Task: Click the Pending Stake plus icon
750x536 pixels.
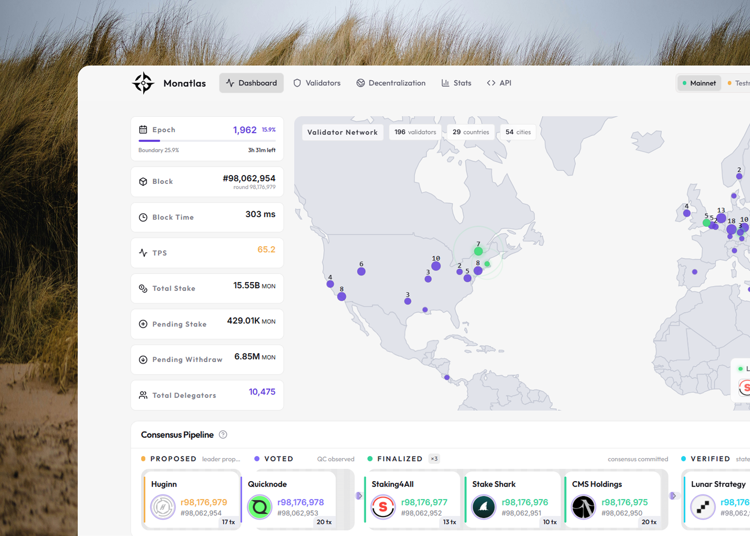Action: tap(143, 324)
